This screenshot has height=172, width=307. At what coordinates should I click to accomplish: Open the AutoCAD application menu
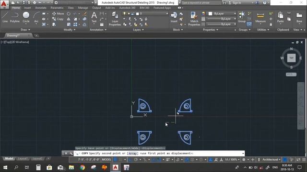click(x=4, y=4)
